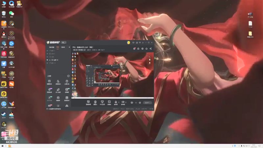Mute the speaker in bottom toolbar
This screenshot has height=148, width=263.
(x=123, y=102)
